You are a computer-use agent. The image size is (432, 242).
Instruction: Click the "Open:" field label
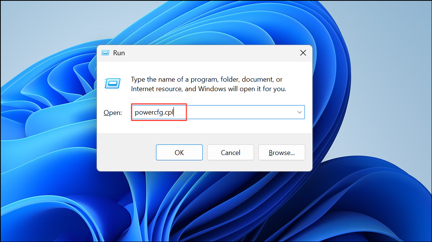pos(113,113)
